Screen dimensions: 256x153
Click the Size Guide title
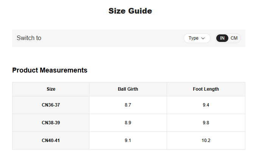(130, 11)
